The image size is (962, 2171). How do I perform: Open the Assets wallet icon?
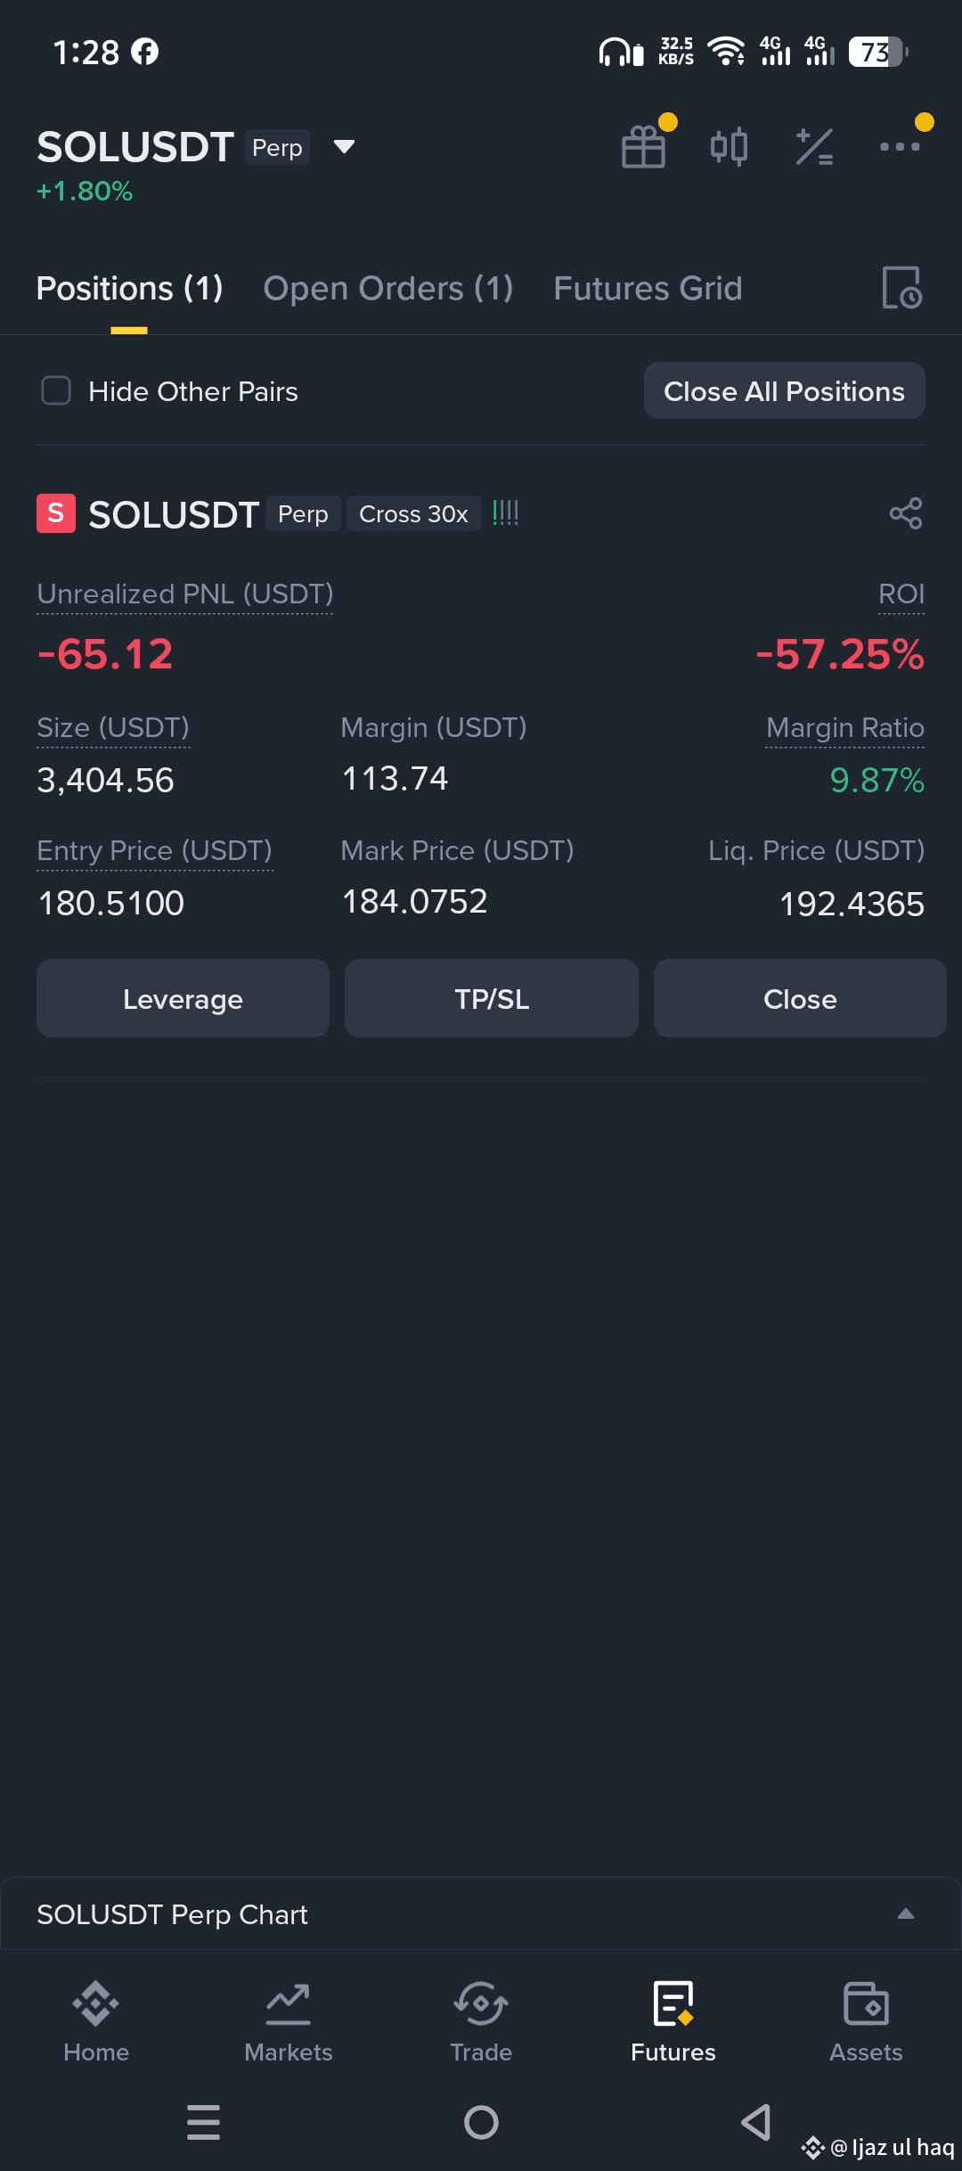(x=866, y=2003)
